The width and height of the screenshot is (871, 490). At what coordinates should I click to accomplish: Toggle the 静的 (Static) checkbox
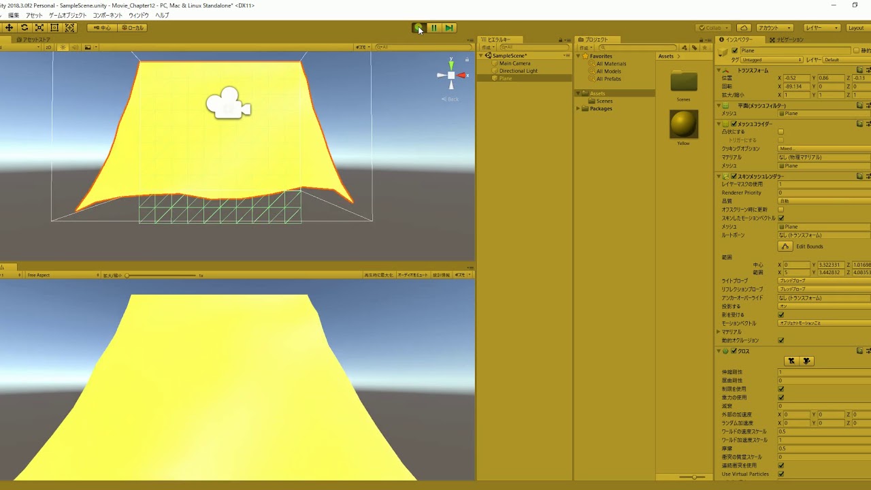click(856, 51)
